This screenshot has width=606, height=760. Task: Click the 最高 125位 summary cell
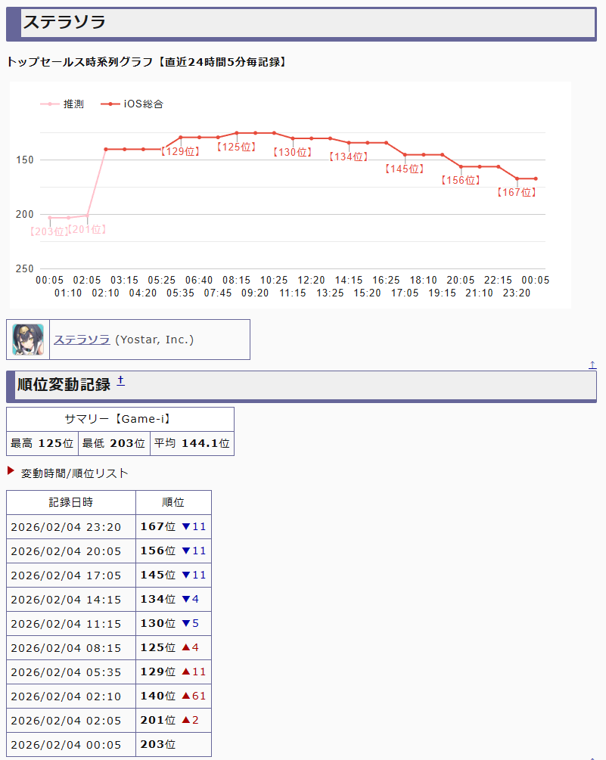click(42, 443)
